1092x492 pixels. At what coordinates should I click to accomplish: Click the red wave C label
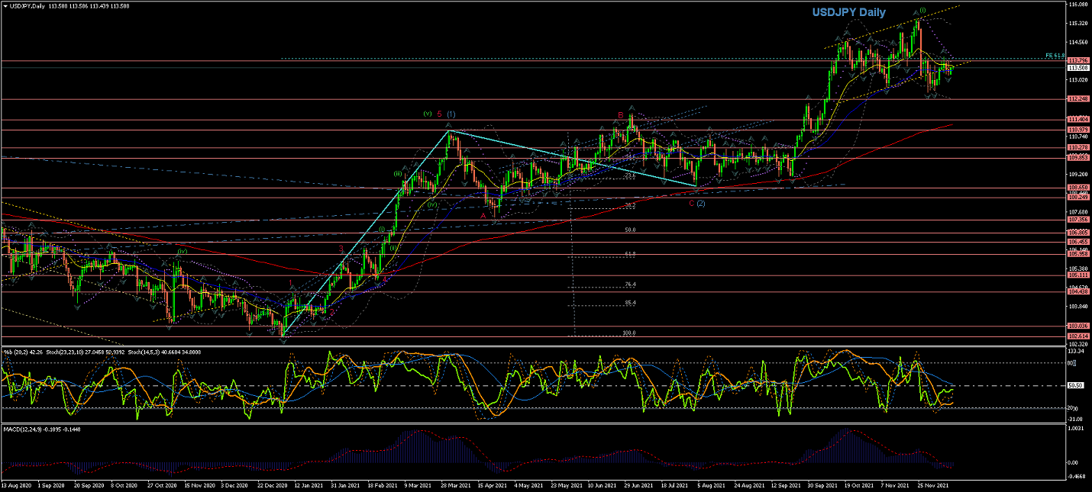tap(691, 203)
